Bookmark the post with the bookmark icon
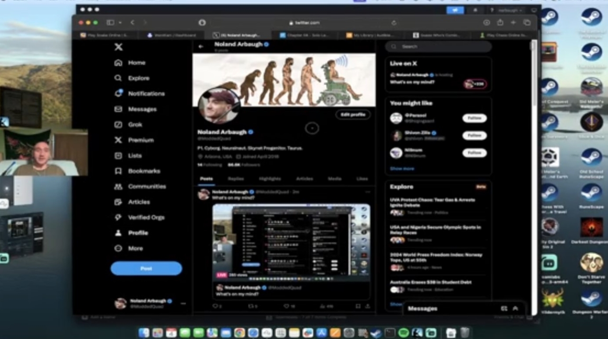 [x=358, y=307]
